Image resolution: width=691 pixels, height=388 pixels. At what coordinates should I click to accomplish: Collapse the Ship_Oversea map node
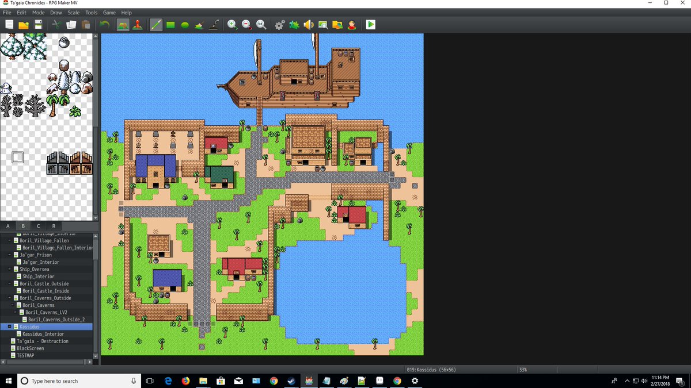pos(10,269)
